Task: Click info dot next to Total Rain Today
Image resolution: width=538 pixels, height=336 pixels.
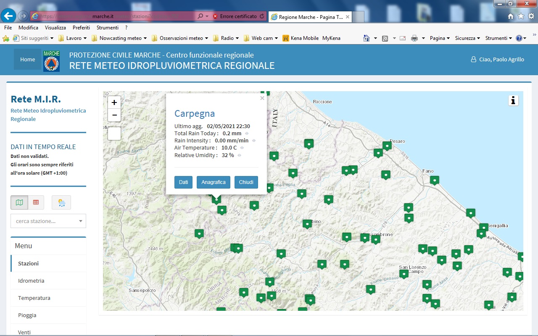Action: coord(247,134)
